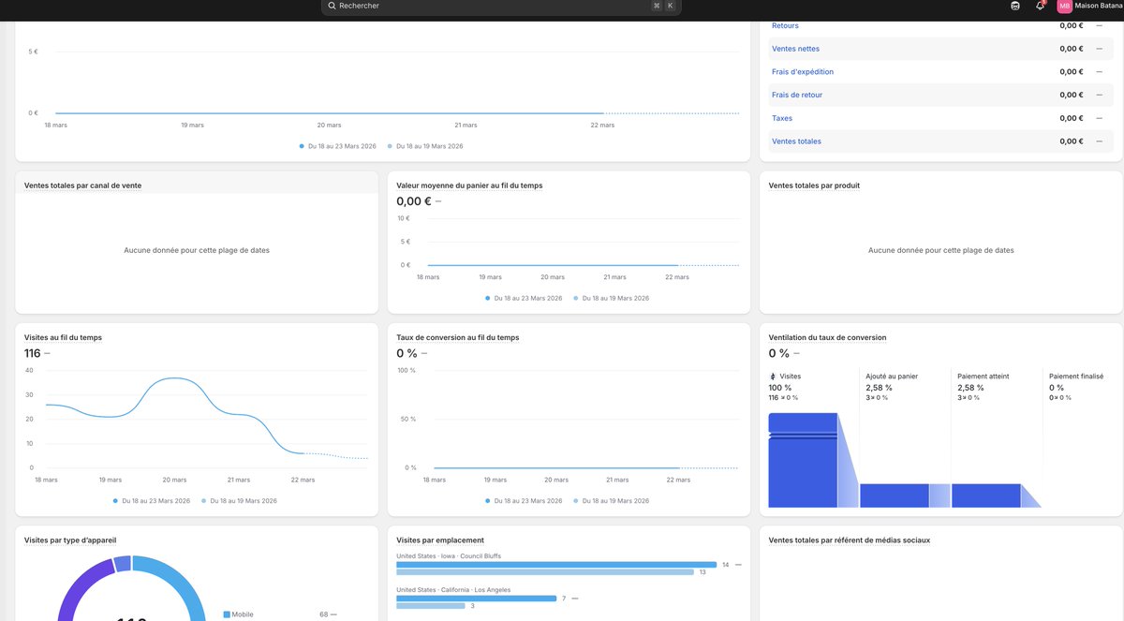This screenshot has width=1124, height=621.
Task: Open the Ventes nettes report link
Action: click(795, 49)
